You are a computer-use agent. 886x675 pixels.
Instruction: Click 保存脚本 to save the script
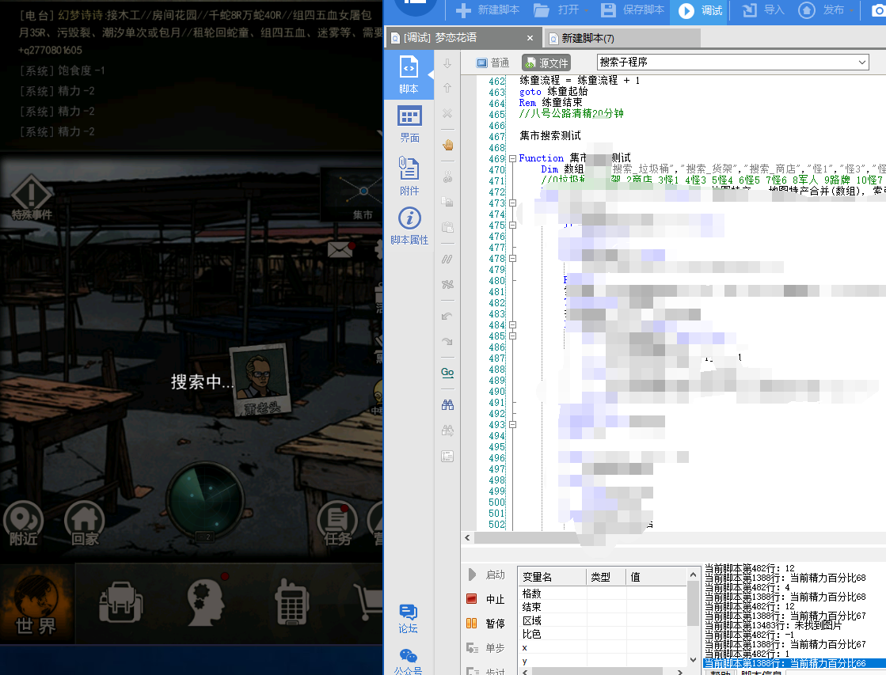tap(632, 10)
